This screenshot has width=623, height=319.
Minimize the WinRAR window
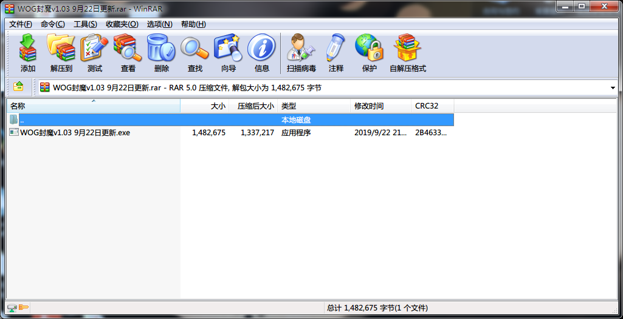click(566, 6)
